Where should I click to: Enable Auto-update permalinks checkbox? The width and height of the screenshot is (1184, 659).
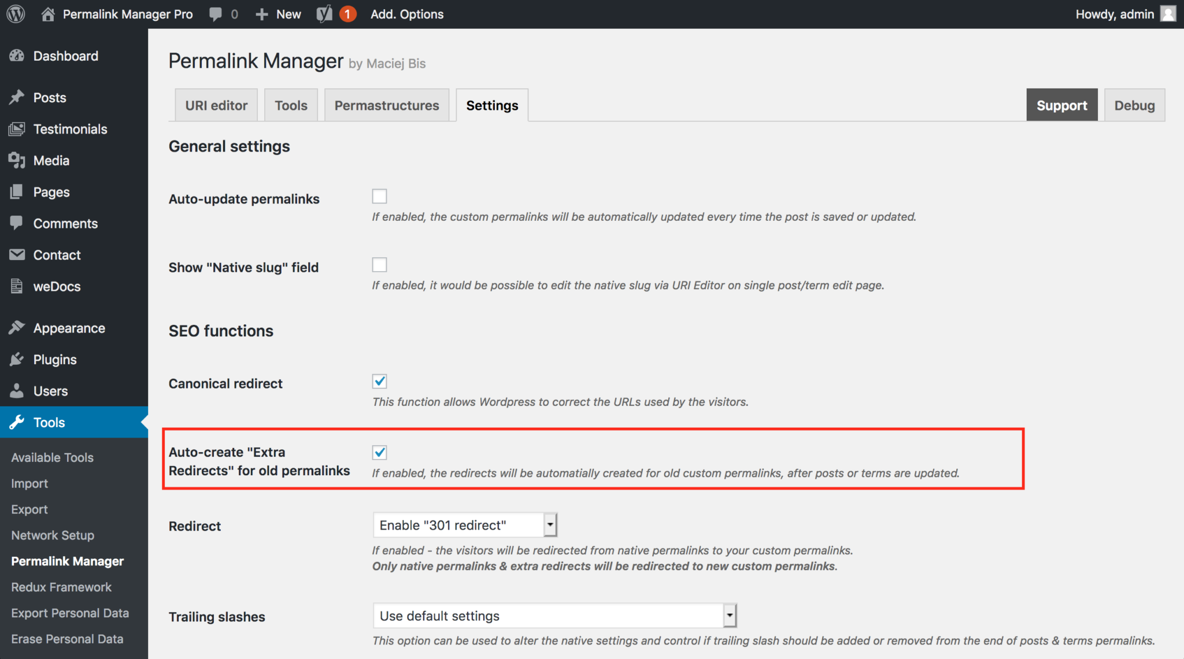379,197
